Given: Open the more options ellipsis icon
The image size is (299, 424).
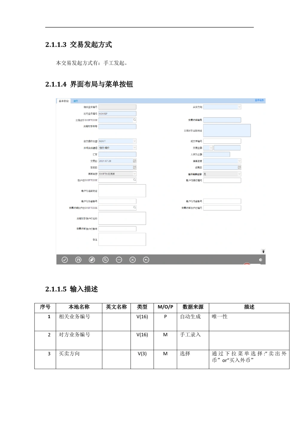Looking at the screenshot, I should [x=119, y=260].
